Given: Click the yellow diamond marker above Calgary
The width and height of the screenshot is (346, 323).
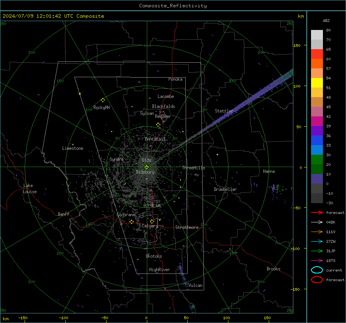Looking at the screenshot, I should (x=152, y=221).
